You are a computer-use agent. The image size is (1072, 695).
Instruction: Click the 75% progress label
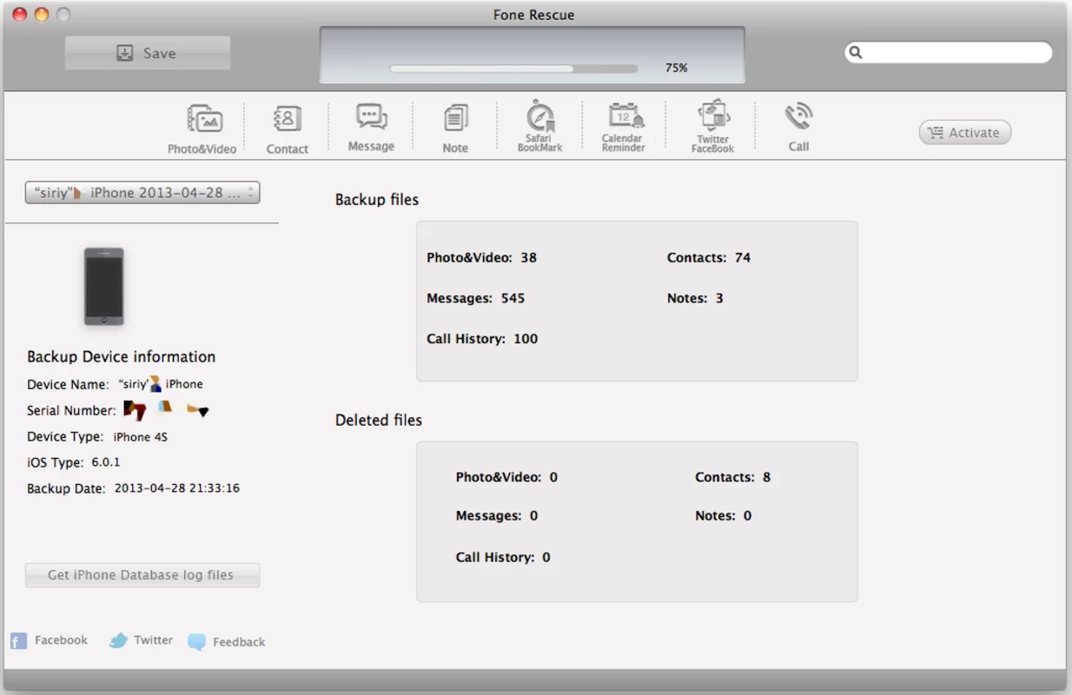pos(676,68)
